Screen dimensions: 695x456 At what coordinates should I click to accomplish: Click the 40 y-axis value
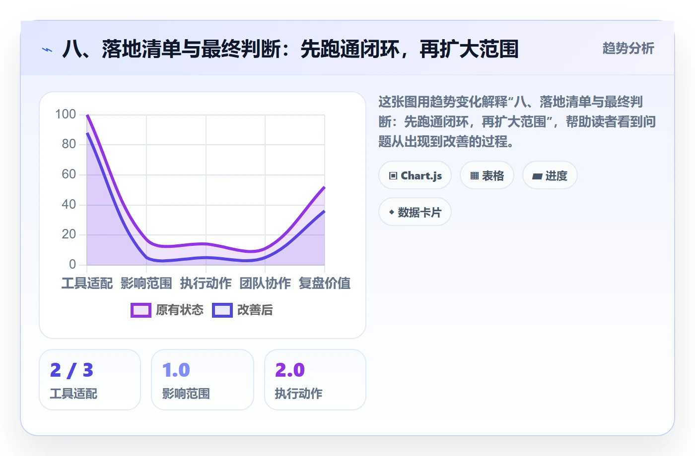click(x=69, y=204)
